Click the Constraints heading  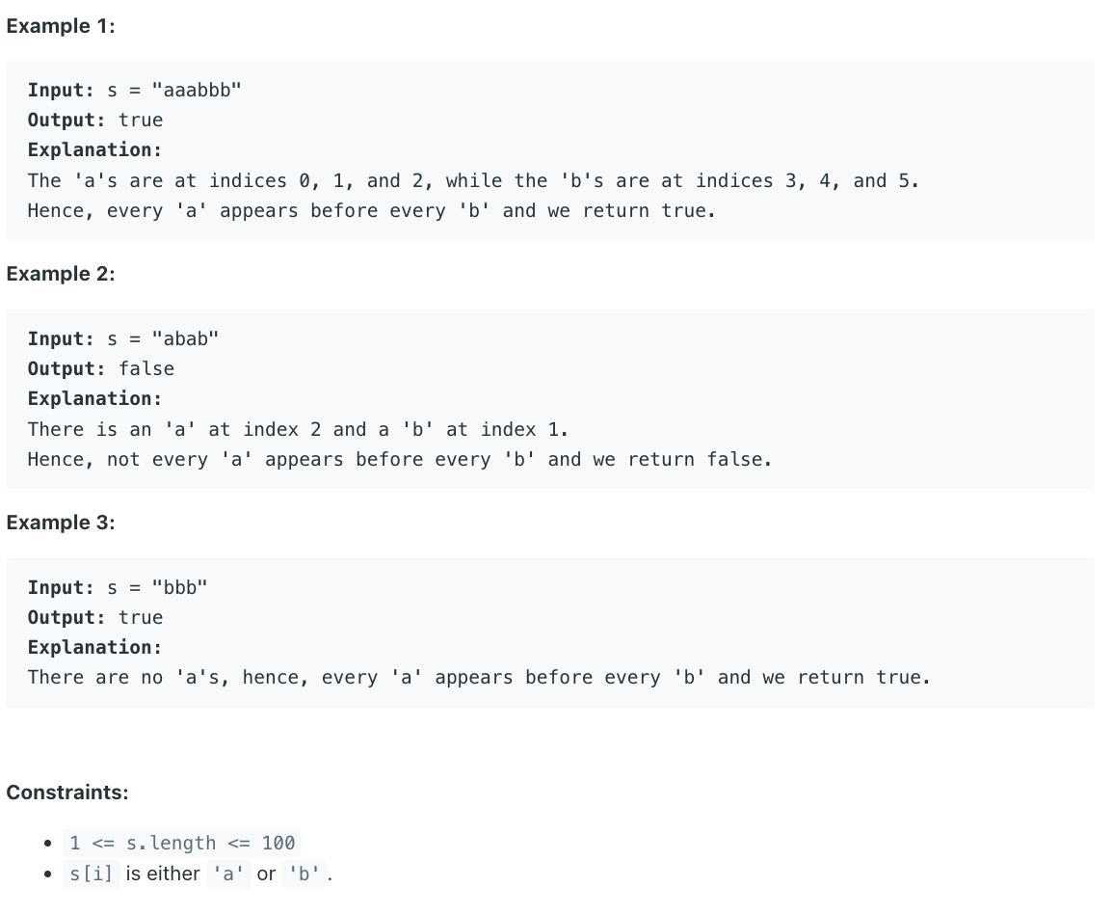click(x=67, y=793)
